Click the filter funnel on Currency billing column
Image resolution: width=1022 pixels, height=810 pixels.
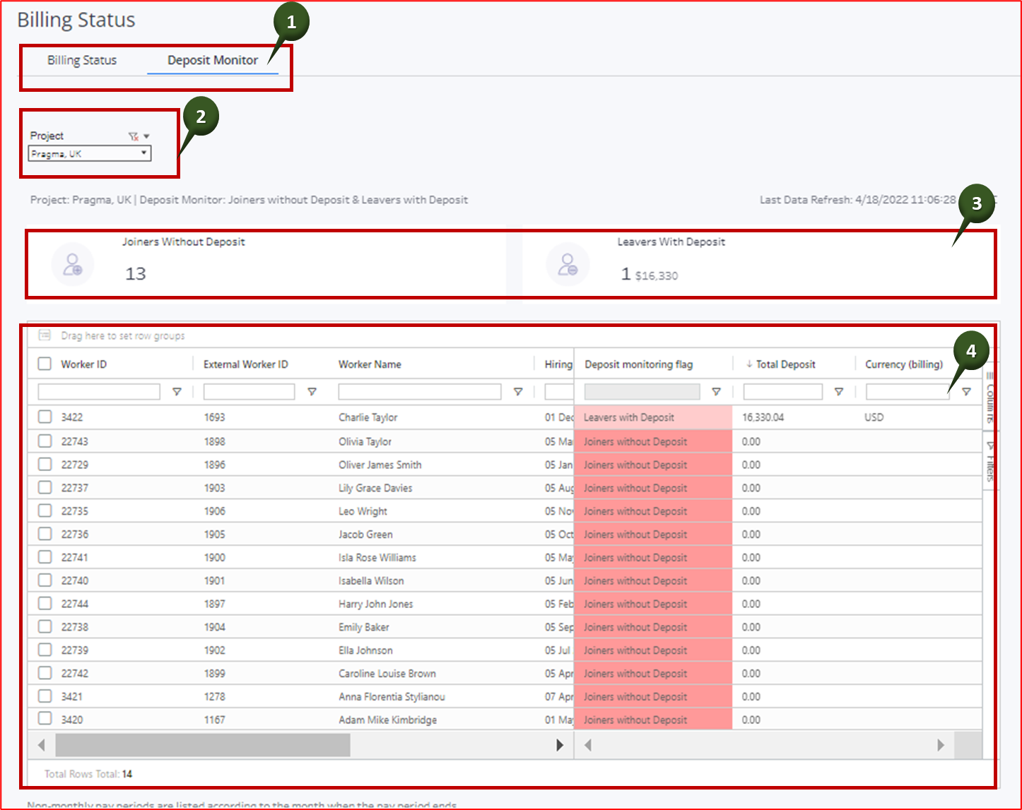966,391
